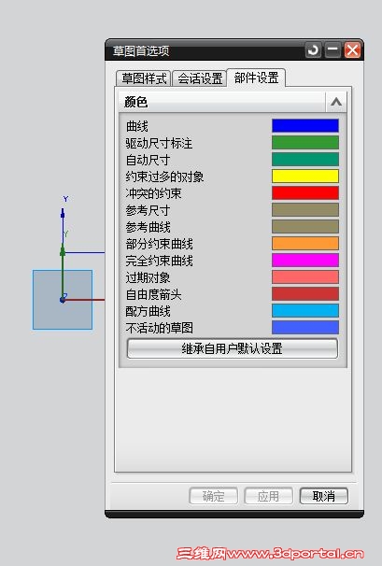Screen dimensions: 382x566
Task: Click the 取消 button
Action: click(x=324, y=496)
